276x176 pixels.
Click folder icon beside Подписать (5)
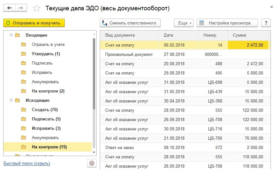[x=24, y=119]
